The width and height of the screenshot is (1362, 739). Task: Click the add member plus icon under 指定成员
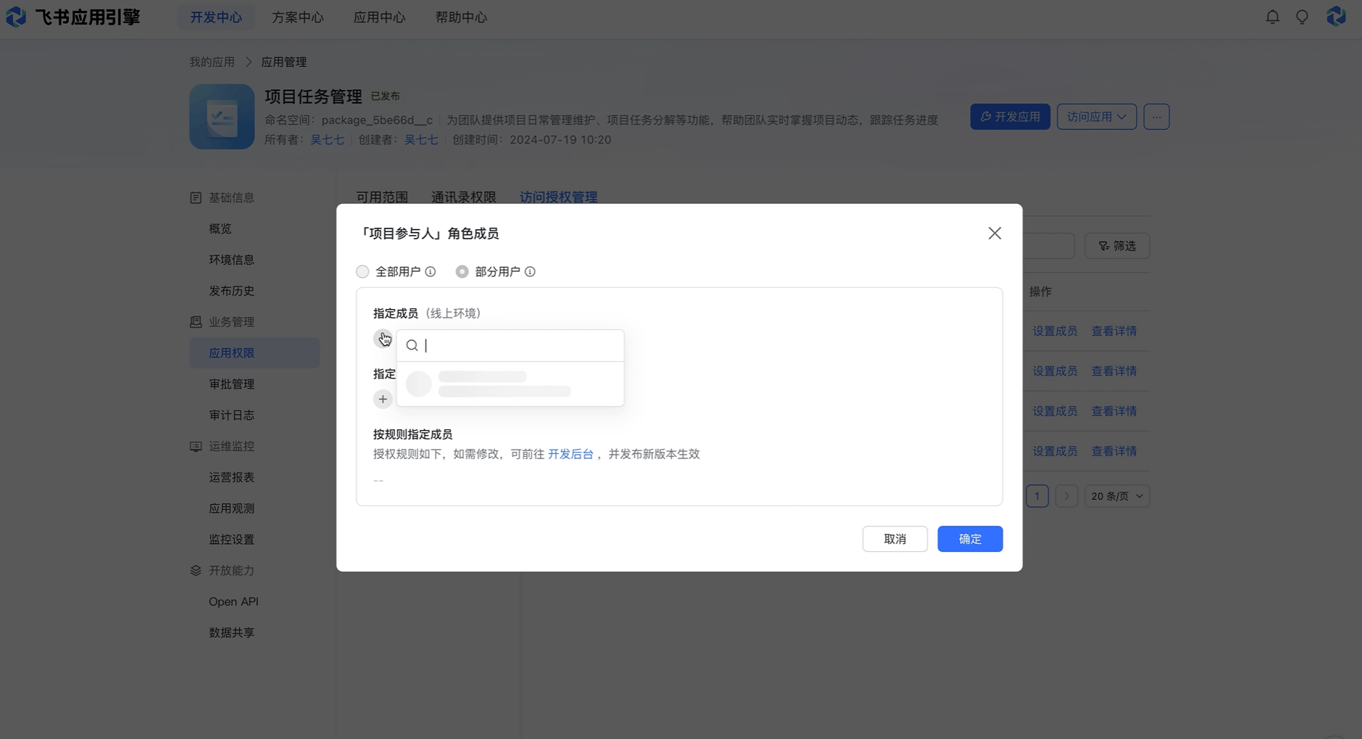pos(383,339)
